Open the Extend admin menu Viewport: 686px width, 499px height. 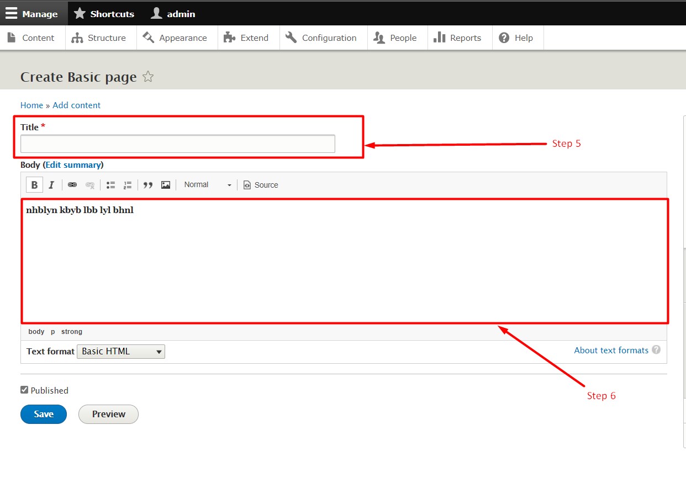[249, 38]
